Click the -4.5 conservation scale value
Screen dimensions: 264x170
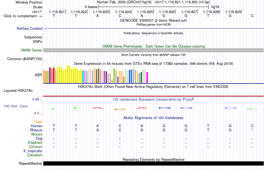pos(36,113)
